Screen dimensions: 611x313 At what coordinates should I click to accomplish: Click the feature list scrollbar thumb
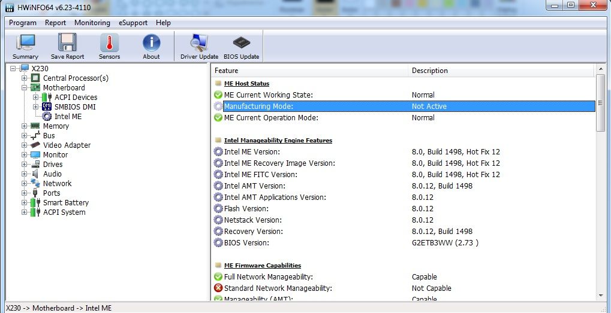601,103
